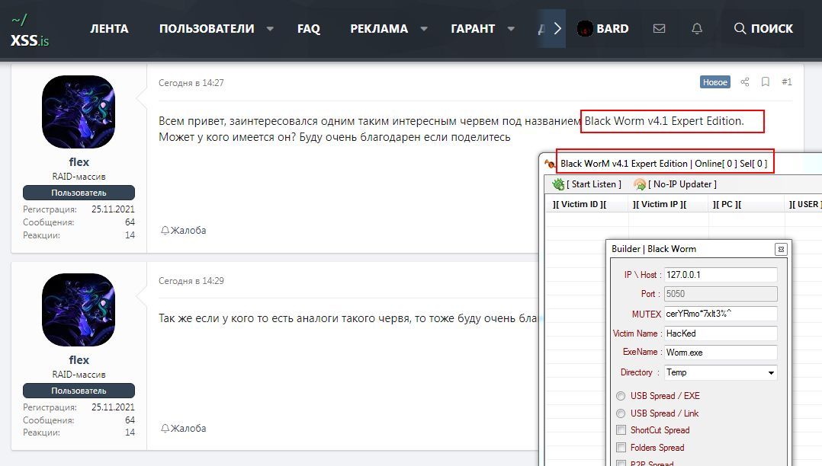
Task: Open the notifications bell icon
Action: click(x=697, y=29)
